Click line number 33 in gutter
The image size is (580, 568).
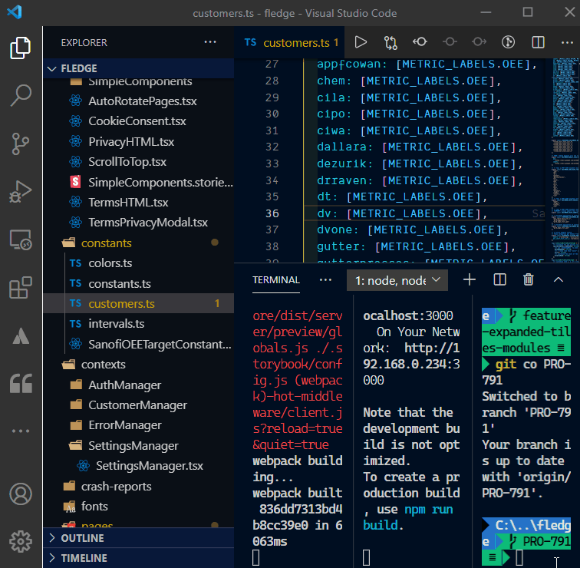click(x=272, y=163)
